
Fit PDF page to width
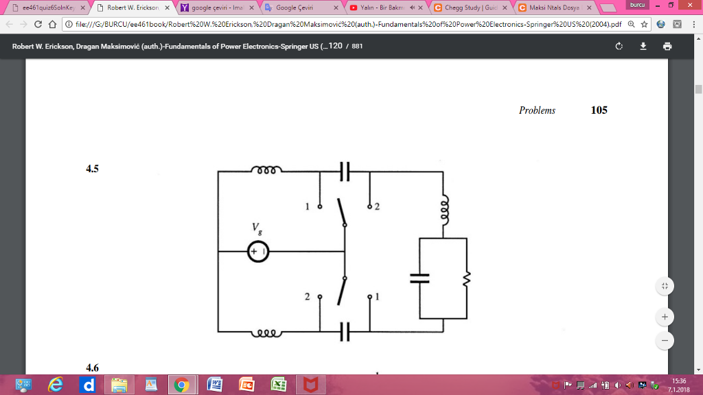pos(665,286)
